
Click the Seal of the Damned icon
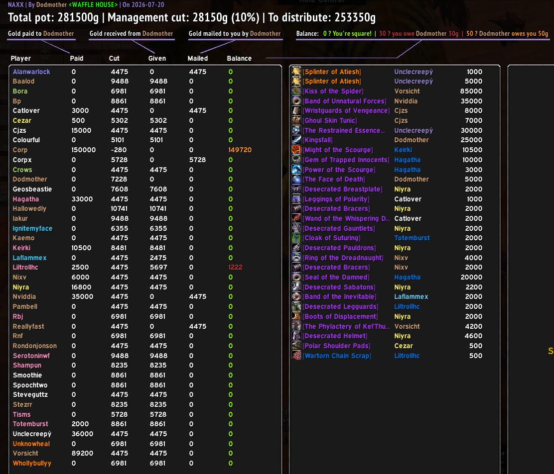296,277
